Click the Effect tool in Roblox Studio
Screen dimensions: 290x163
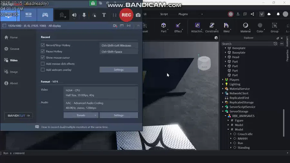tap(178, 27)
